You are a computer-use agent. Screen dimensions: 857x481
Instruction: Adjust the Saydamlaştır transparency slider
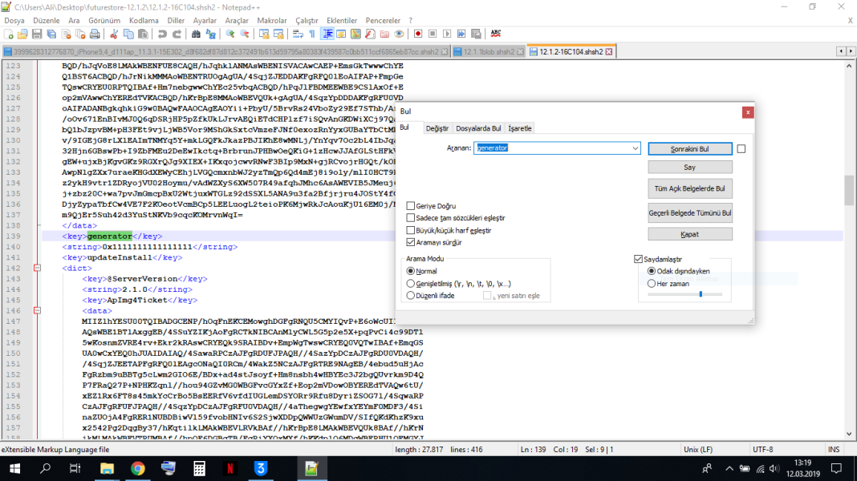pos(700,294)
